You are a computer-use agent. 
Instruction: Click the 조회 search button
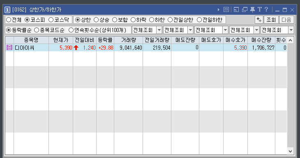point(271,20)
